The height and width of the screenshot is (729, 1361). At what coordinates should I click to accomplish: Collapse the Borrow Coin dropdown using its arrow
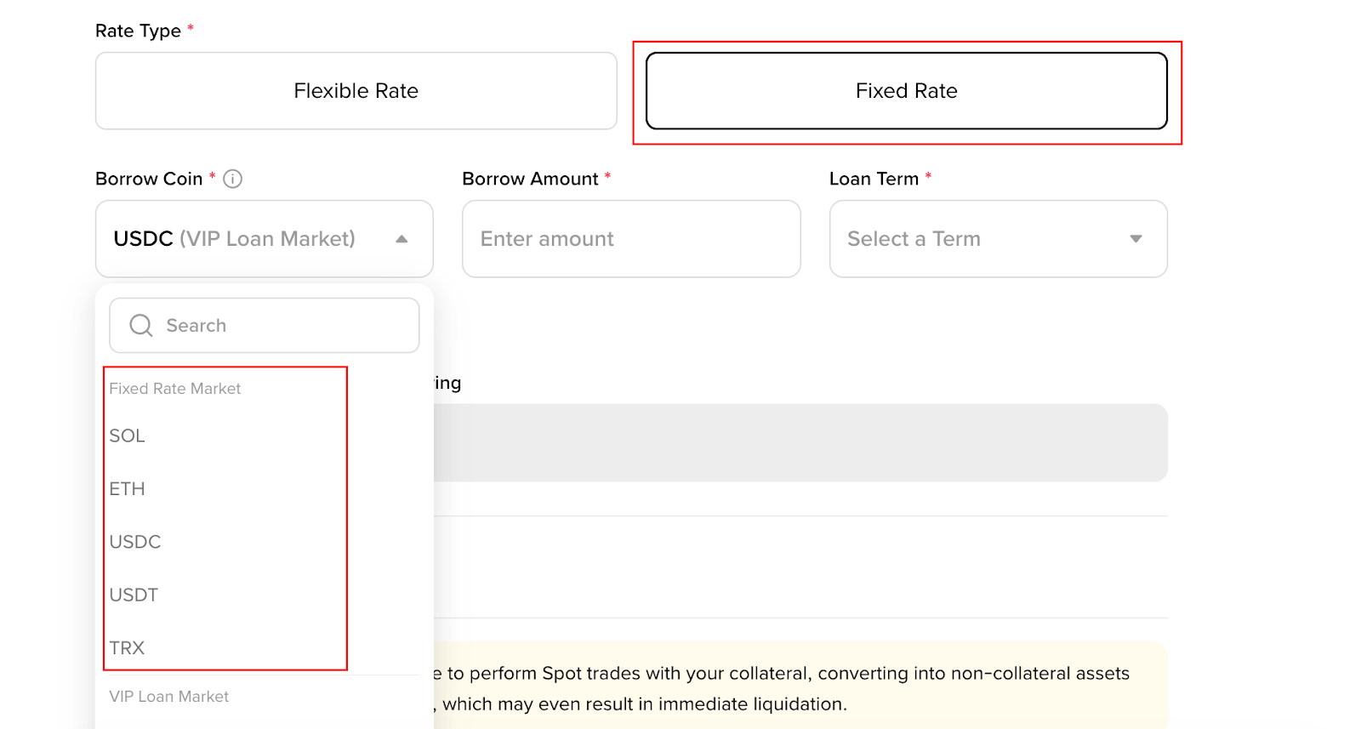401,239
